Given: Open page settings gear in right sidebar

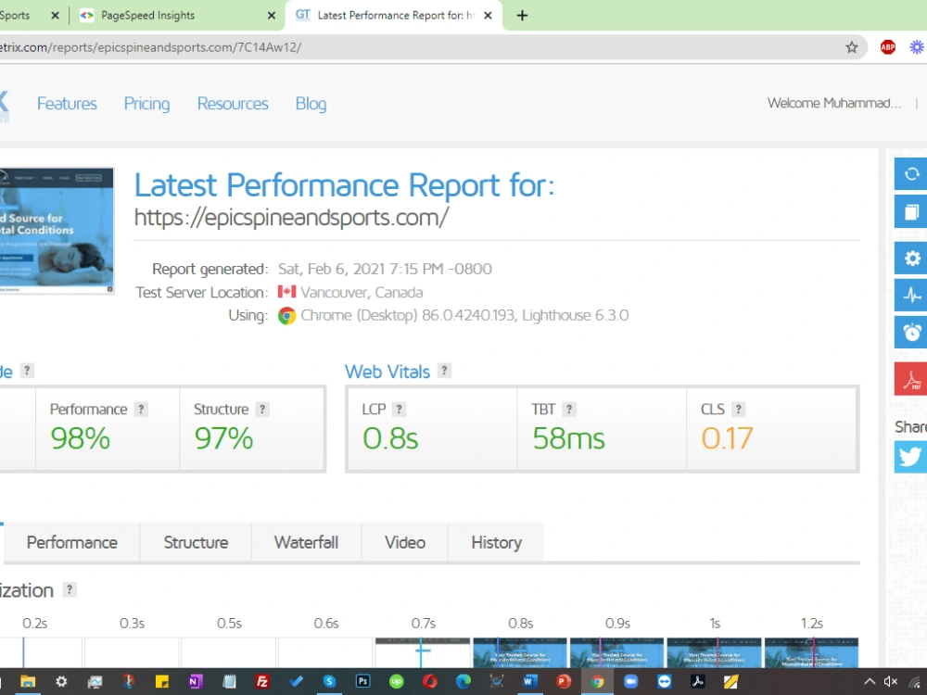Looking at the screenshot, I should point(911,258).
